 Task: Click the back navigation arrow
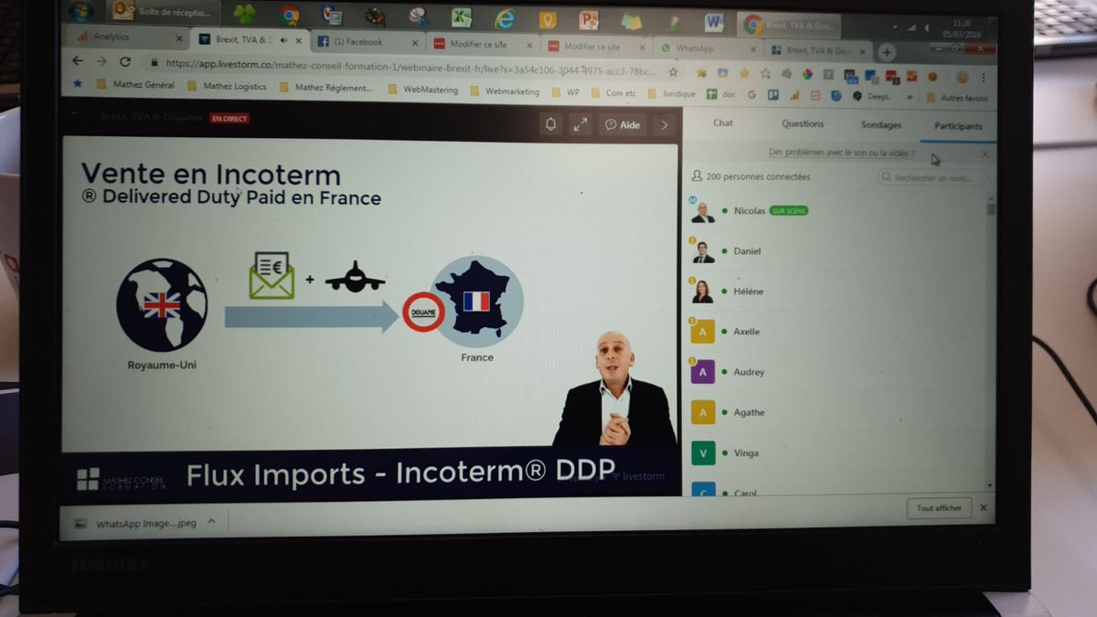point(78,60)
